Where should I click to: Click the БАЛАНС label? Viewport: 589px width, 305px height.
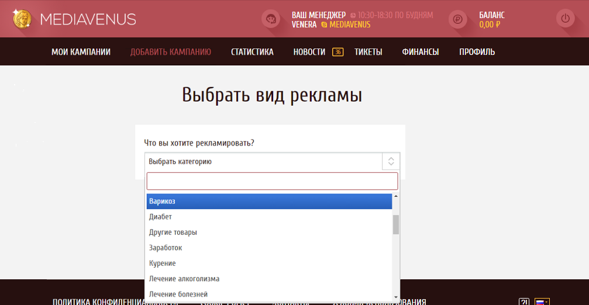coord(492,15)
